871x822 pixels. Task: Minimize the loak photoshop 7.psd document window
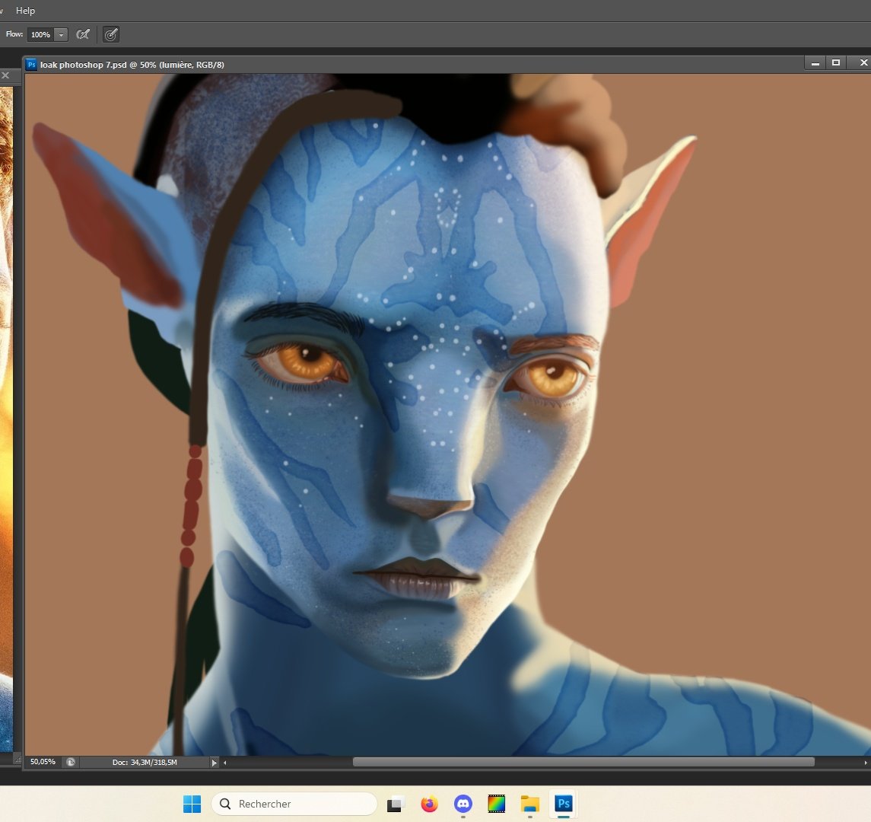[815, 63]
